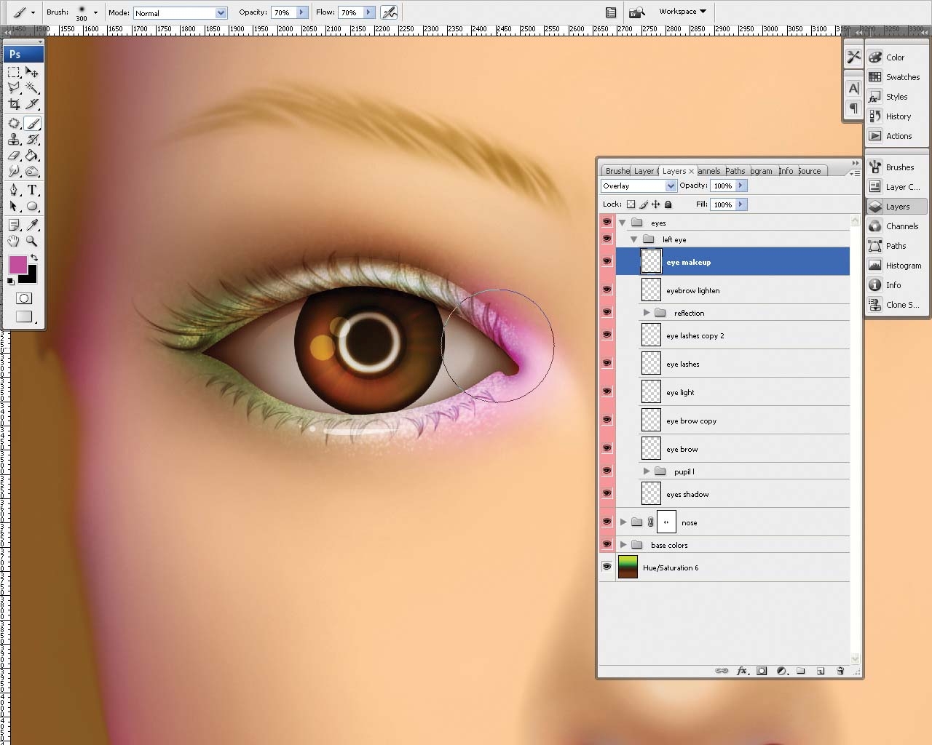932x745 pixels.
Task: Expand the reflection layer group
Action: pyautogui.click(x=646, y=313)
